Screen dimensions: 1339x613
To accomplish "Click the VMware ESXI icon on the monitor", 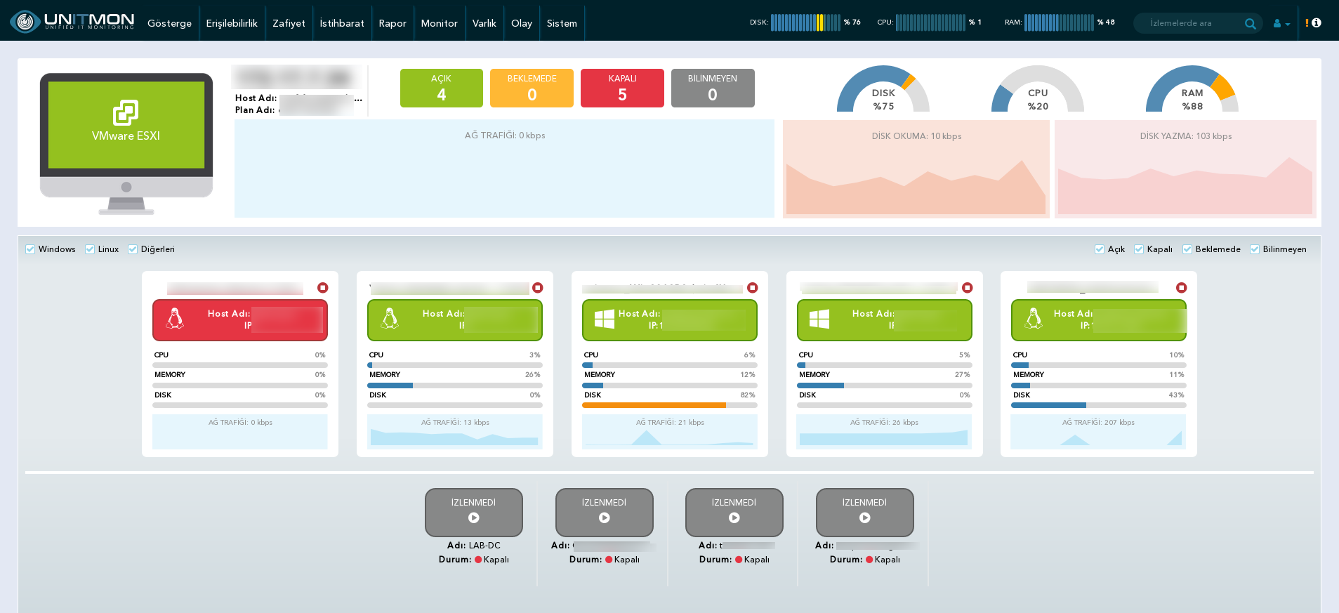I will point(126,112).
